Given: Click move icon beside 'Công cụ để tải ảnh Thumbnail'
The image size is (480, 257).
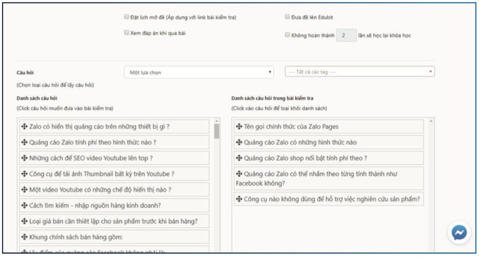Looking at the screenshot, I should pyautogui.click(x=24, y=174).
